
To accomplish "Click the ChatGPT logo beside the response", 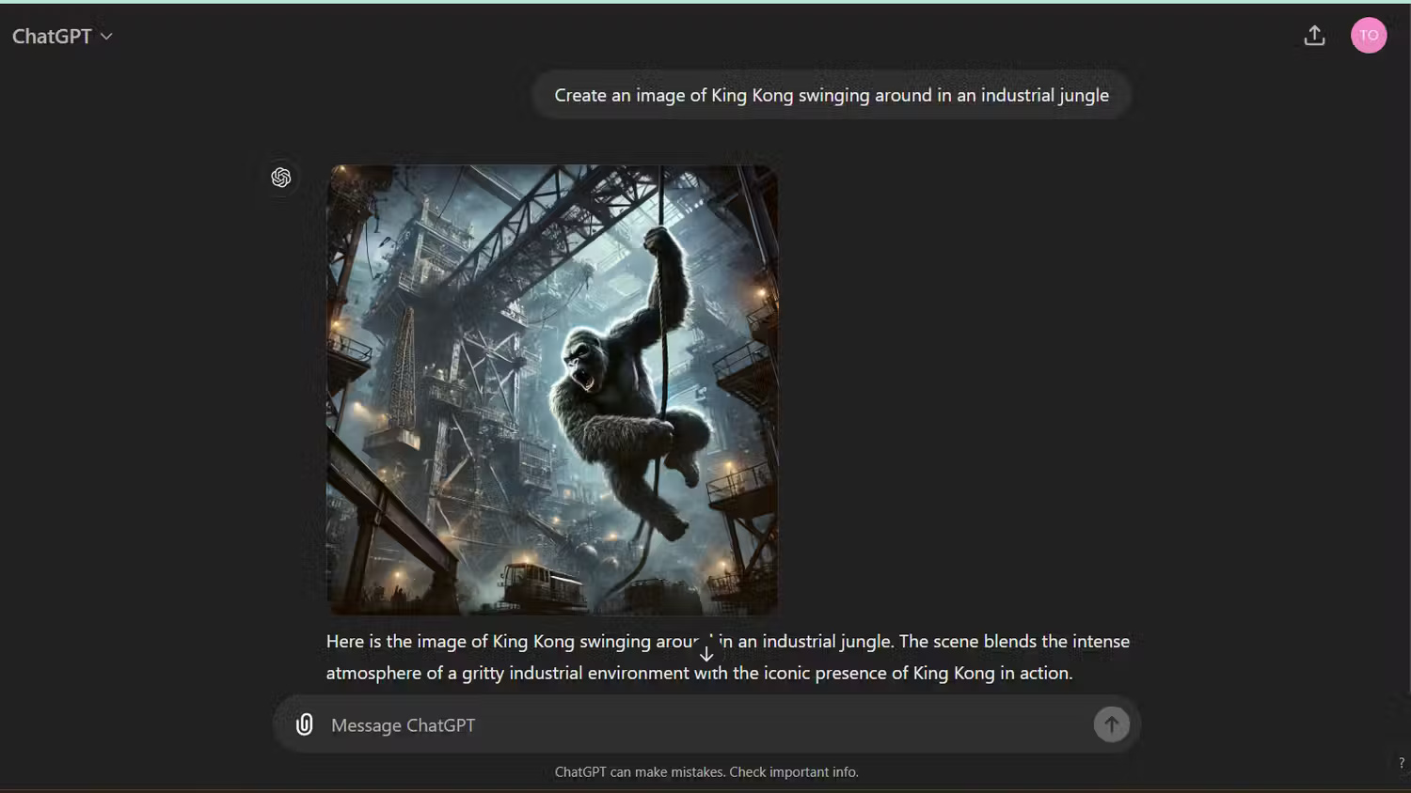I will pos(280,178).
